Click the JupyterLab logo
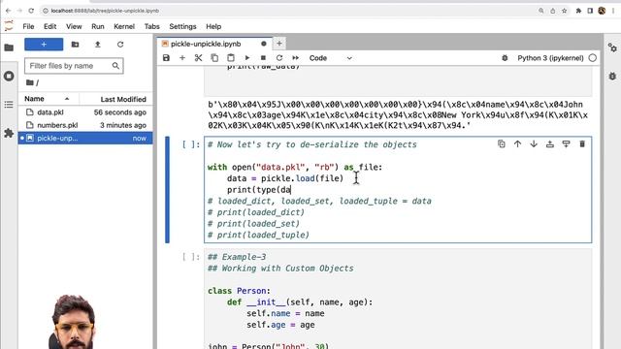This screenshot has height=349, width=621. (x=9, y=26)
